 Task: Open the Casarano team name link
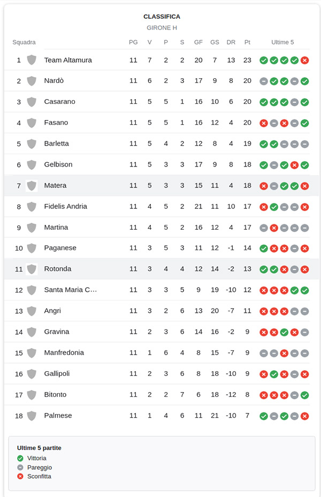click(59, 101)
